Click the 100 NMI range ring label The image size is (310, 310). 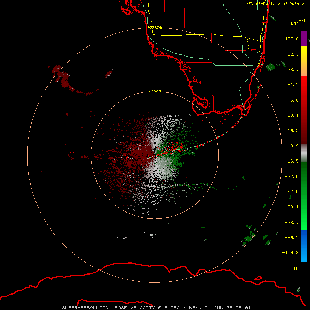coord(155,27)
